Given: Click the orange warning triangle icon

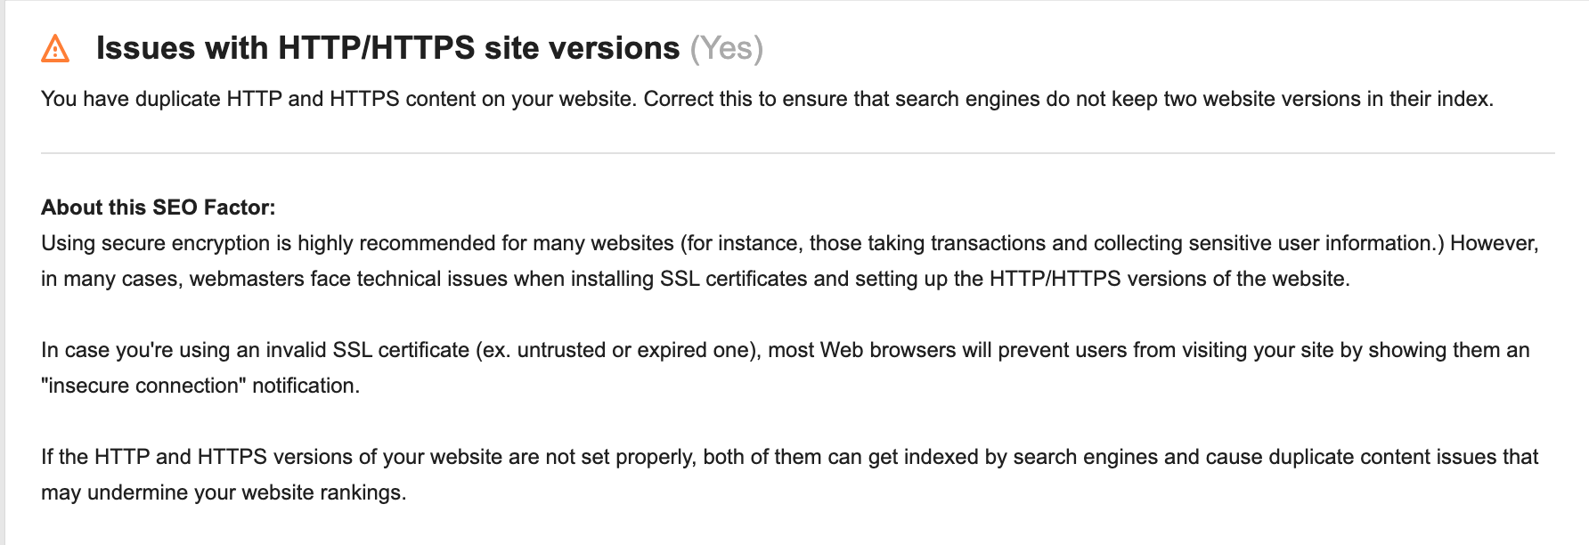Looking at the screenshot, I should point(55,48).
